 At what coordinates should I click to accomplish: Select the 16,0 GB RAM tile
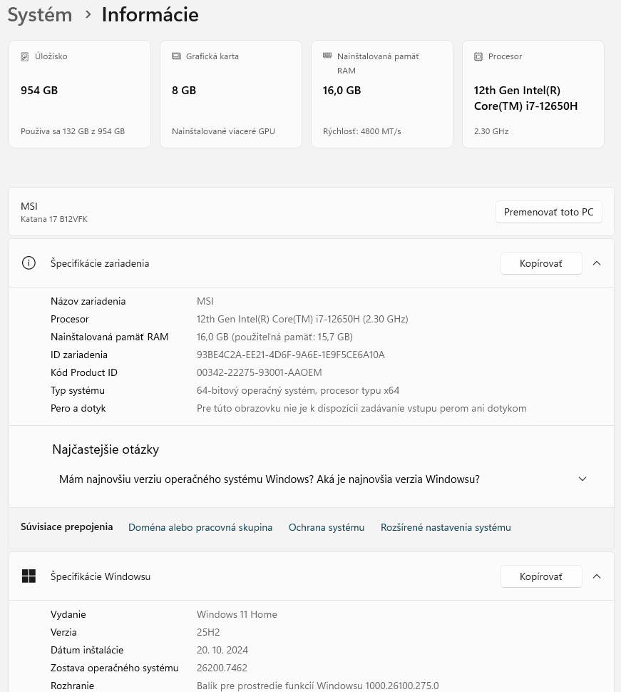[x=382, y=94]
